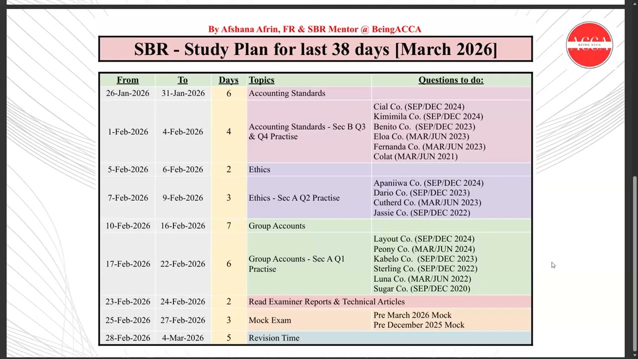Click 'Kabelo Co. (SEP/DEC 2023)' question

coord(425,259)
